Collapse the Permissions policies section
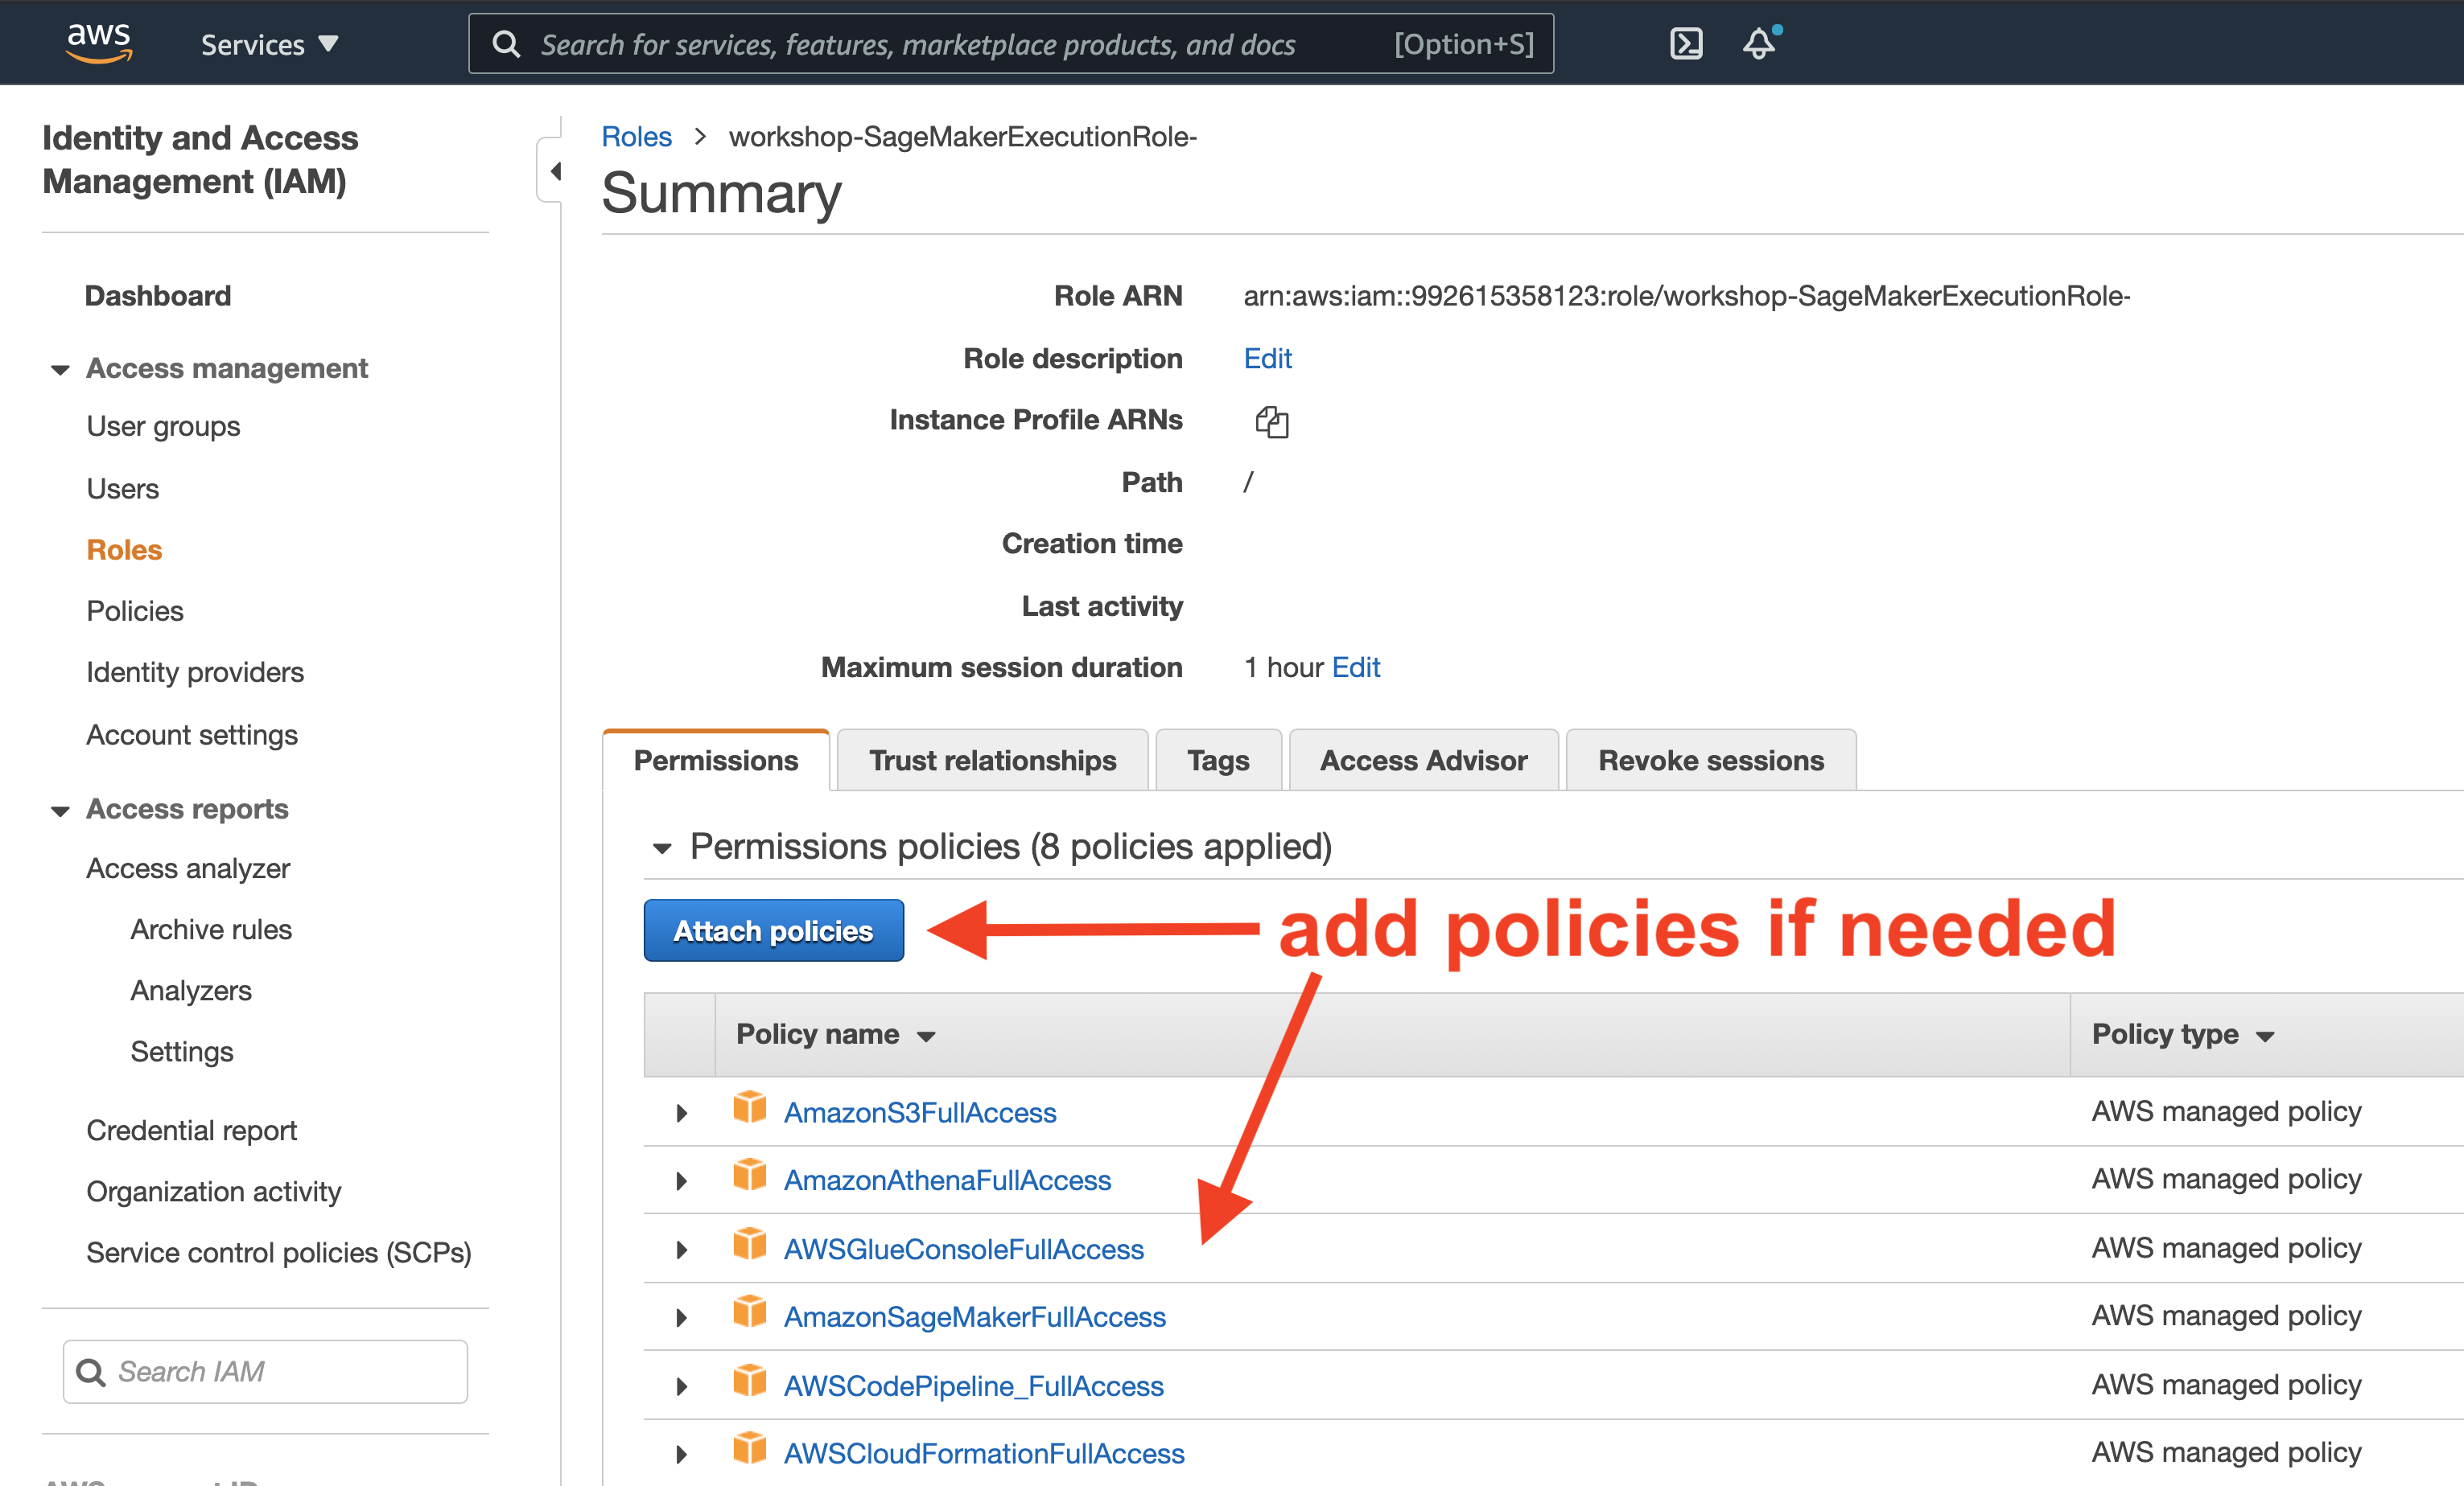This screenshot has height=1486, width=2464. (661, 848)
